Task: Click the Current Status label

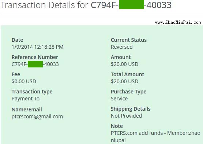Action: (129, 40)
